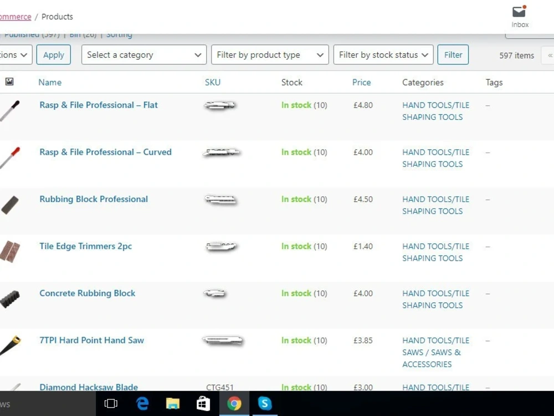The image size is (554, 416).
Task: Open category link for Rasp & File Curved
Action: coord(435,158)
